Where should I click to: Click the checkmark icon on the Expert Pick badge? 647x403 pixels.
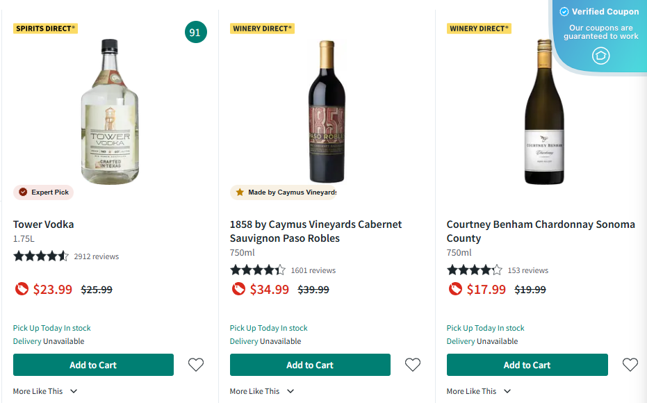pos(21,192)
